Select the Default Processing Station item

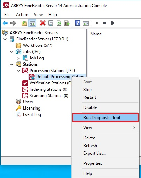pyautogui.click(x=57, y=77)
